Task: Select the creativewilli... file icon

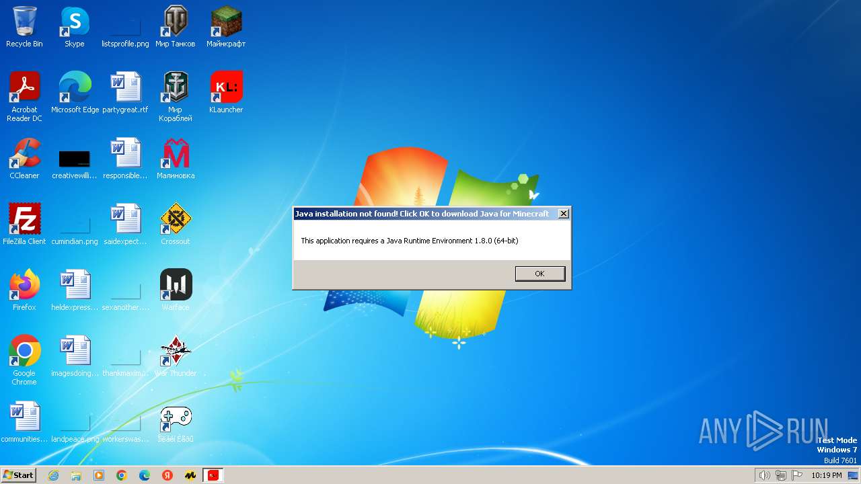Action: [x=75, y=164]
